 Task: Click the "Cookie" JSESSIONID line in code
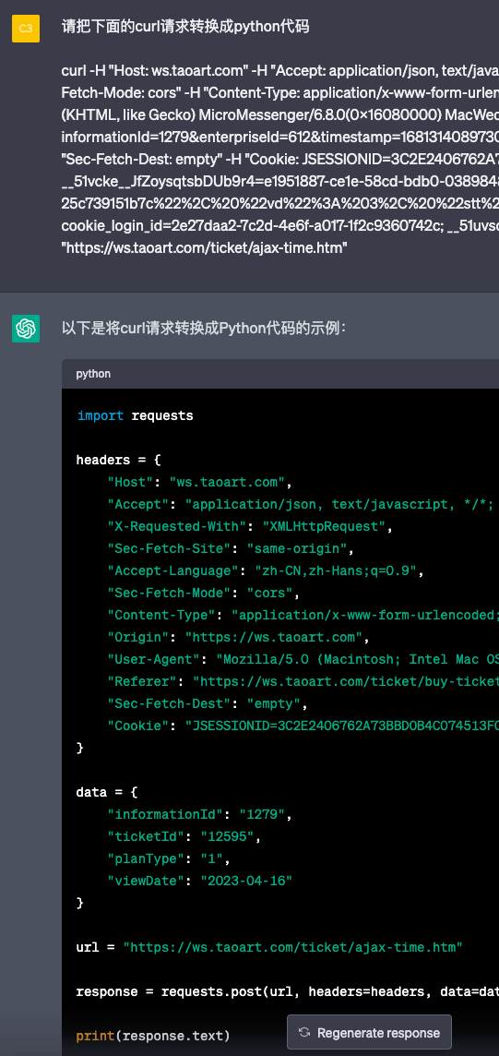(303, 726)
